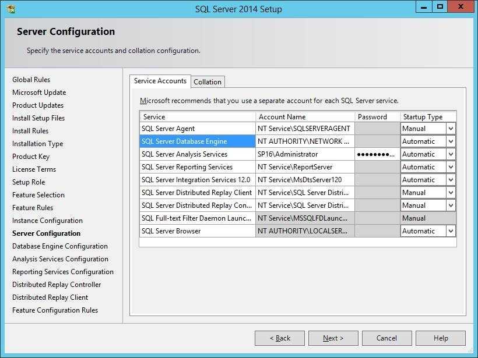Screen dimensions: 478x358
Task: Open Startup Type dropdown for SQL Server Database Engine
Action: coord(451,141)
